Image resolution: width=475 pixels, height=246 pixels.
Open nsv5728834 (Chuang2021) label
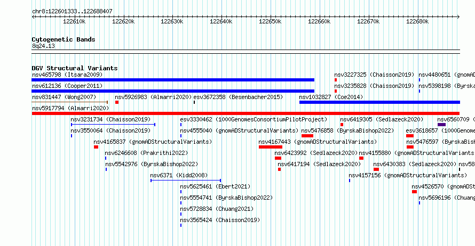point(217,209)
